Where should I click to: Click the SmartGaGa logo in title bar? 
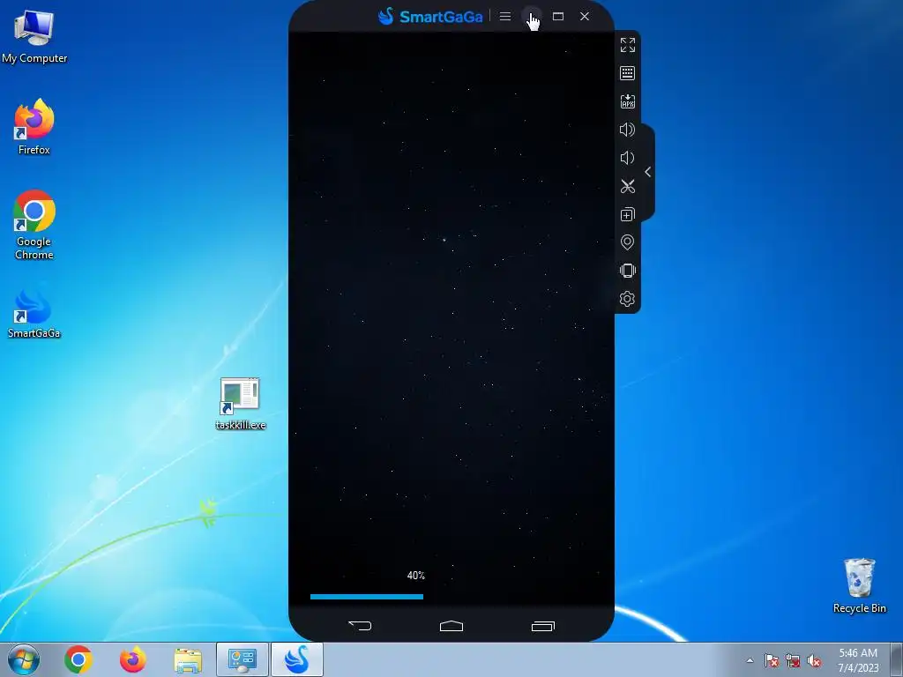pyautogui.click(x=429, y=16)
